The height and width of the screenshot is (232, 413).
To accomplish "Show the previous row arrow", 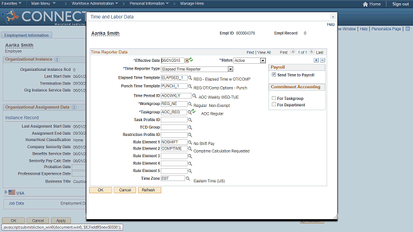I will tap(292, 52).
